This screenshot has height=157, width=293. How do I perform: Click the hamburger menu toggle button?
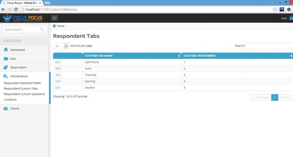coord(55,18)
